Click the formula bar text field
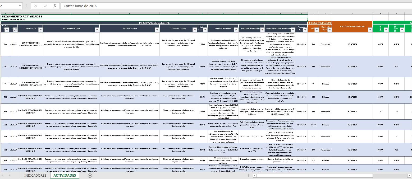 (236, 6)
